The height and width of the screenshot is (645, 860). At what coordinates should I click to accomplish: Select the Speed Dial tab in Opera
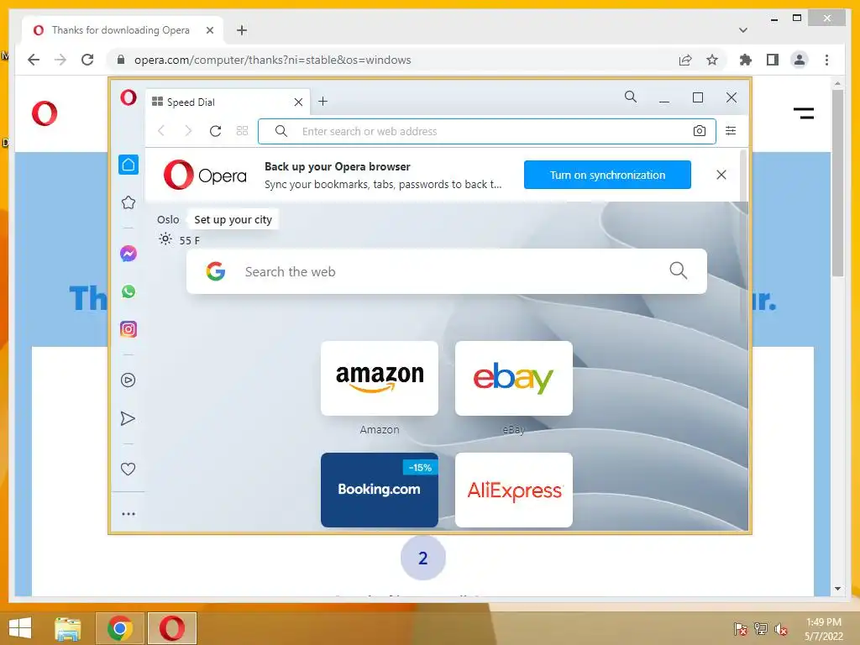tap(225, 102)
